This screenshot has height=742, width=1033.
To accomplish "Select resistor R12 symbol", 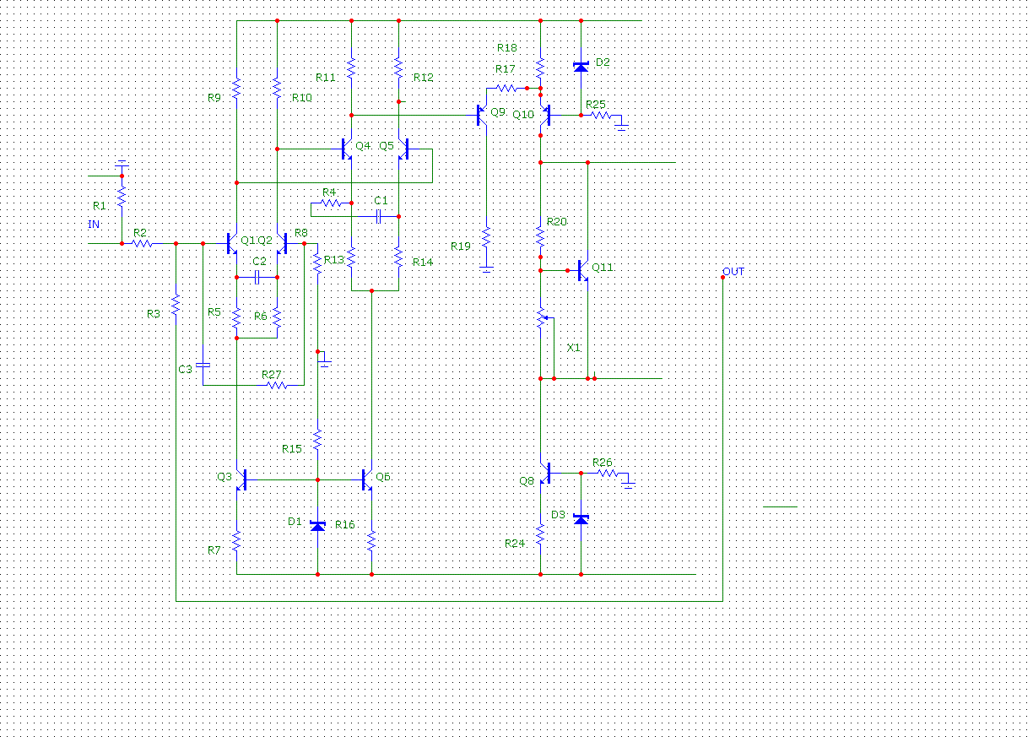I will tap(398, 68).
